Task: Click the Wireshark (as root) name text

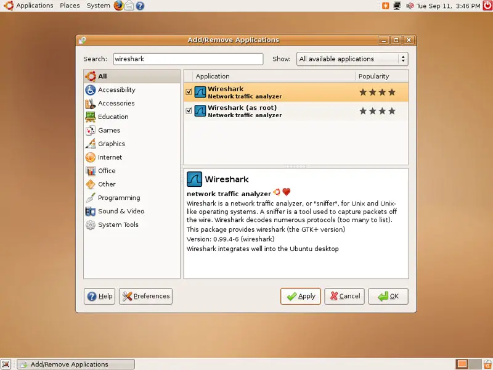Action: 242,107
